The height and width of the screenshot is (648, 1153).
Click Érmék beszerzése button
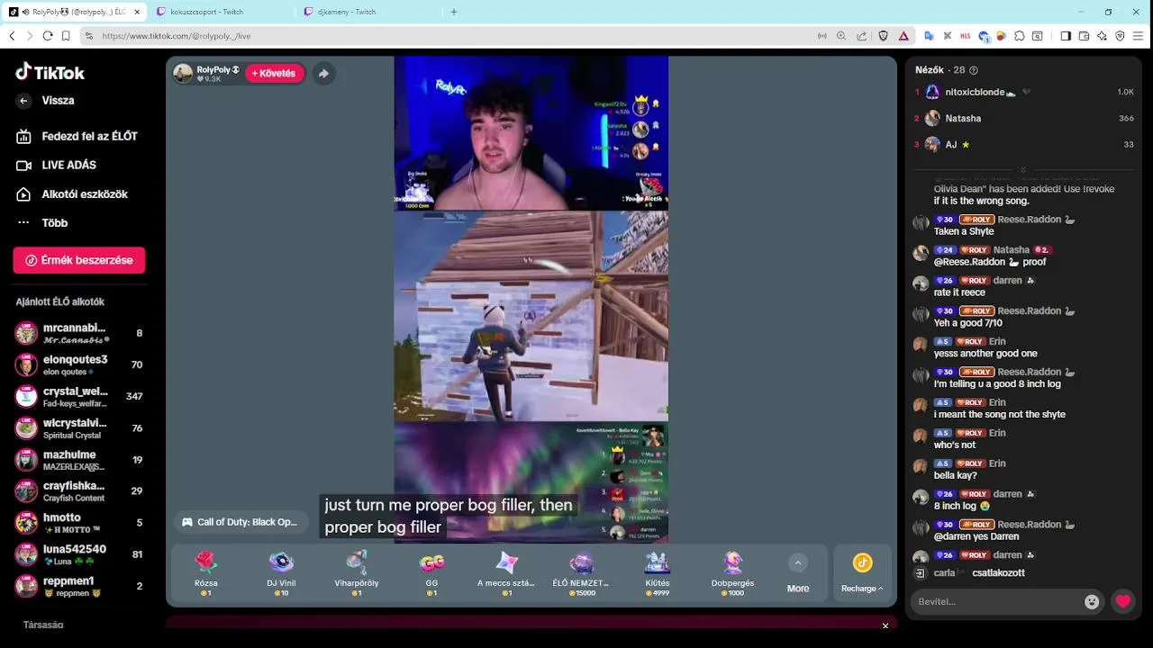click(x=79, y=260)
